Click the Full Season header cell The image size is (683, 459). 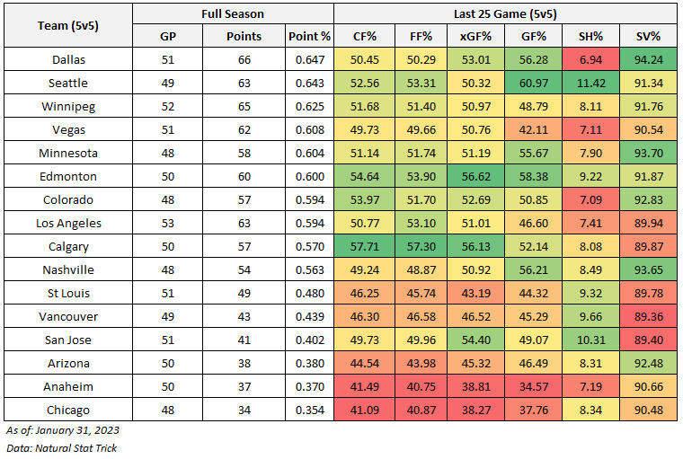click(233, 13)
